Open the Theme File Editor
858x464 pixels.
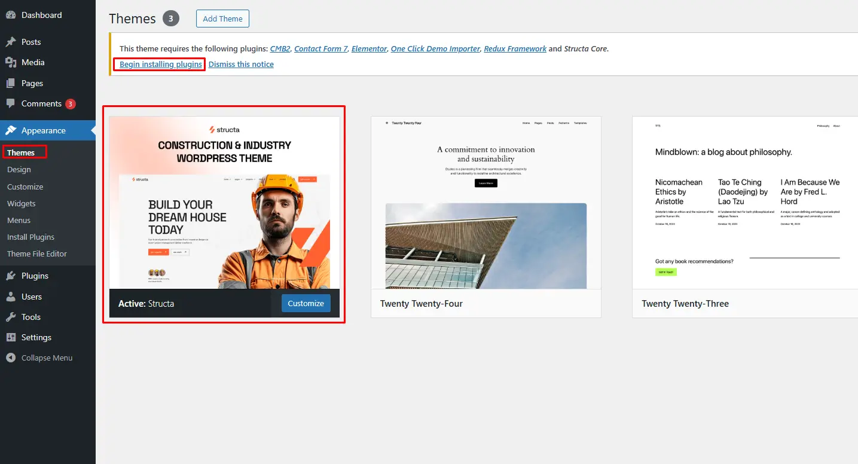point(37,254)
